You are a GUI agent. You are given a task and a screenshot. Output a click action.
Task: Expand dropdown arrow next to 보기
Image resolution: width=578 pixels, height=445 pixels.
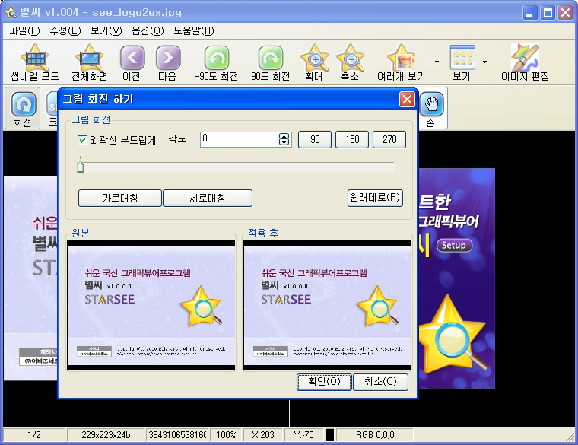(x=484, y=62)
